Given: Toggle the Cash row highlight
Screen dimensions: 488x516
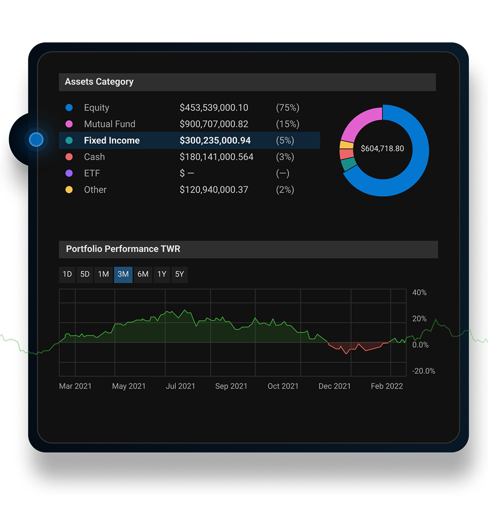Looking at the screenshot, I should [x=186, y=157].
